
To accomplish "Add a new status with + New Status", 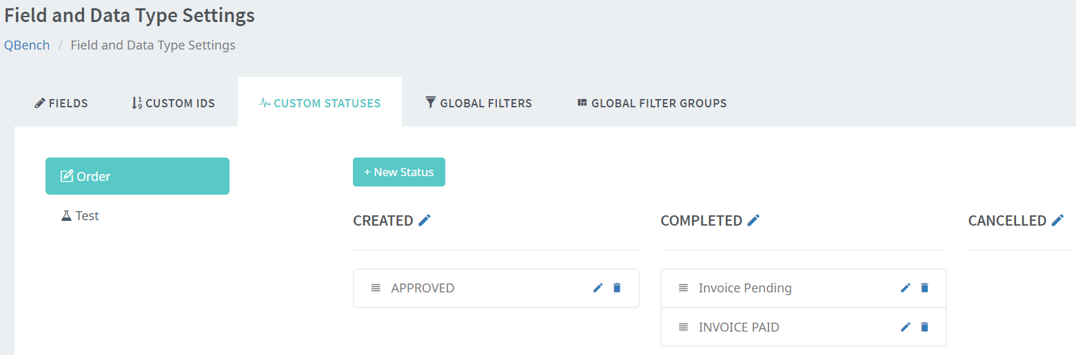I will [x=399, y=172].
